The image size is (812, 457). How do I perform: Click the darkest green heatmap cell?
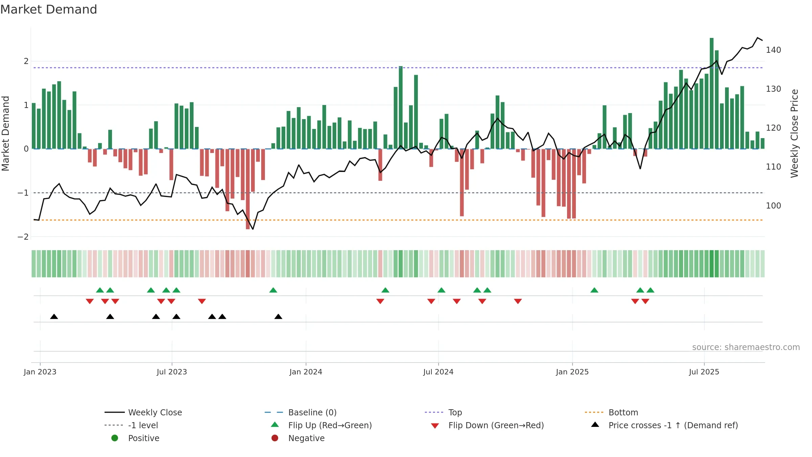(x=712, y=264)
